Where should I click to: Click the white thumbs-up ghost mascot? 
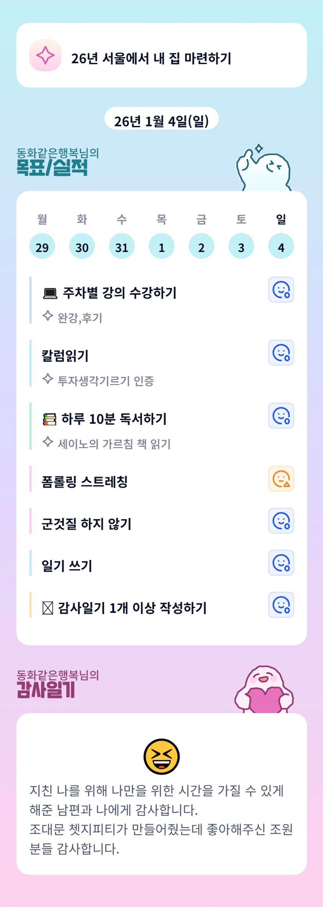click(264, 169)
